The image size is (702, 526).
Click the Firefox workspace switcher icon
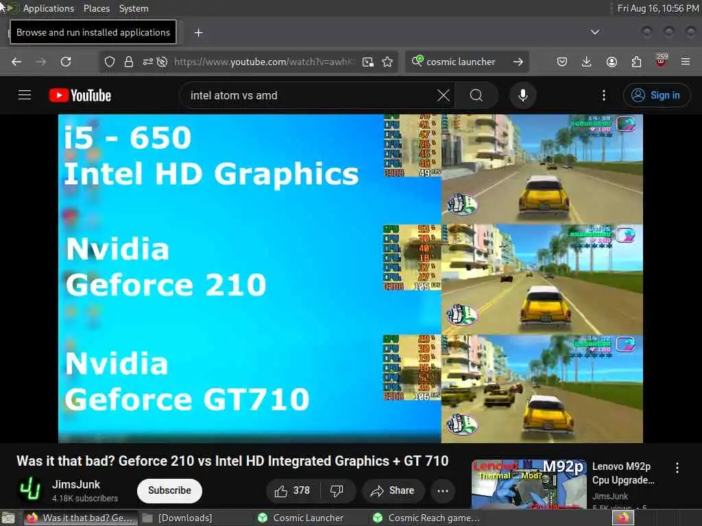tap(623, 518)
